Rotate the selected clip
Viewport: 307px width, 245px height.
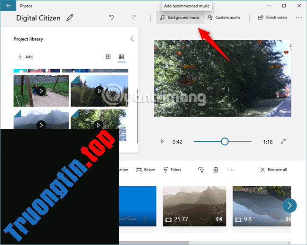201,170
